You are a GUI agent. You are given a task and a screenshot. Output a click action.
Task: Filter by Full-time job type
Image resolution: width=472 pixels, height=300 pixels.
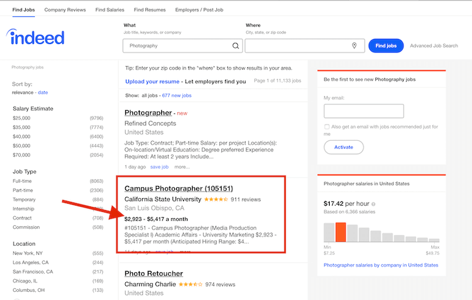(x=21, y=181)
